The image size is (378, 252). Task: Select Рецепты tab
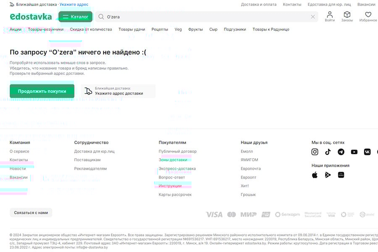(160, 29)
